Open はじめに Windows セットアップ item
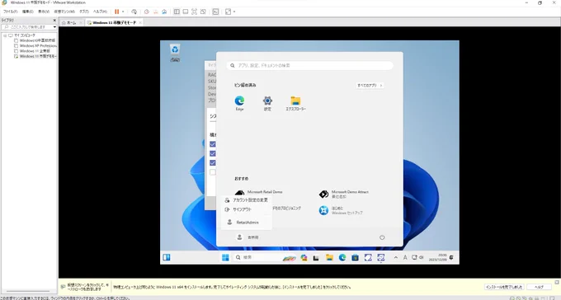 (341, 210)
